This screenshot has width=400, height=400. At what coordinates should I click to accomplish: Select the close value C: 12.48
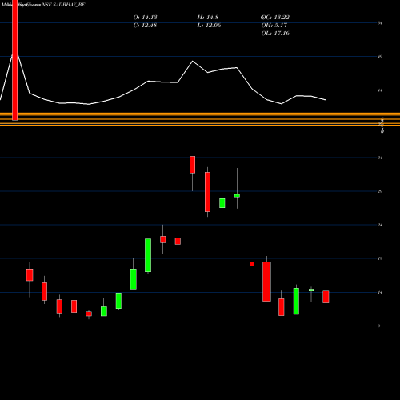pos(145,26)
